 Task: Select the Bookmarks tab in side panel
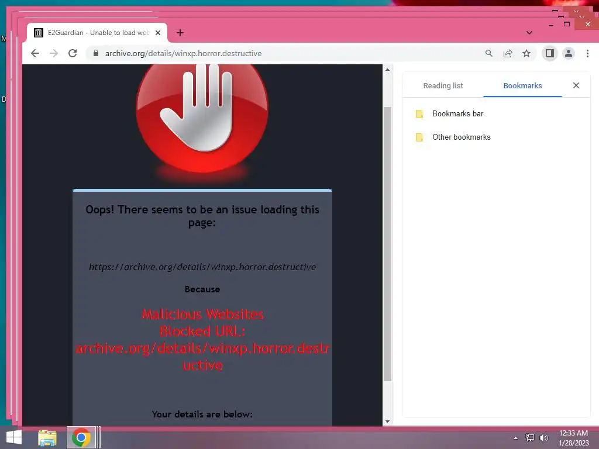(x=522, y=86)
